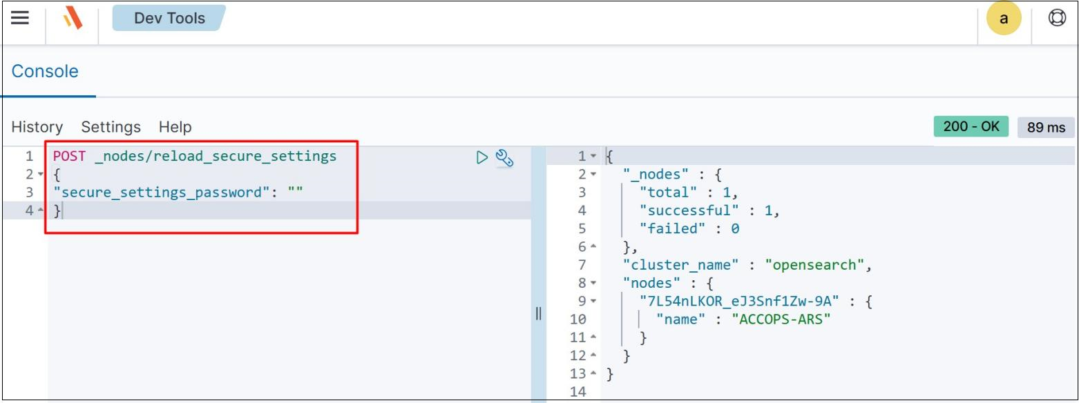This screenshot has width=1079, height=403.
Task: Click the Help link beside Settings
Action: 175,127
